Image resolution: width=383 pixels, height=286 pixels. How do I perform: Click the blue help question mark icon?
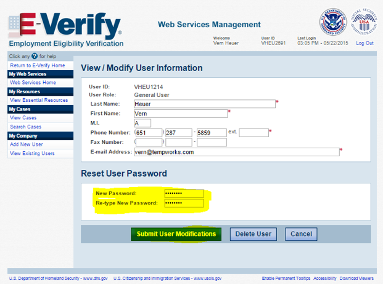pos(35,56)
